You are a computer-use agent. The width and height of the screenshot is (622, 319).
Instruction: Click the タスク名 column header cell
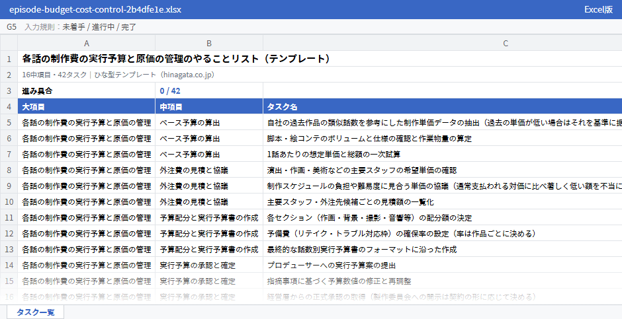point(442,106)
